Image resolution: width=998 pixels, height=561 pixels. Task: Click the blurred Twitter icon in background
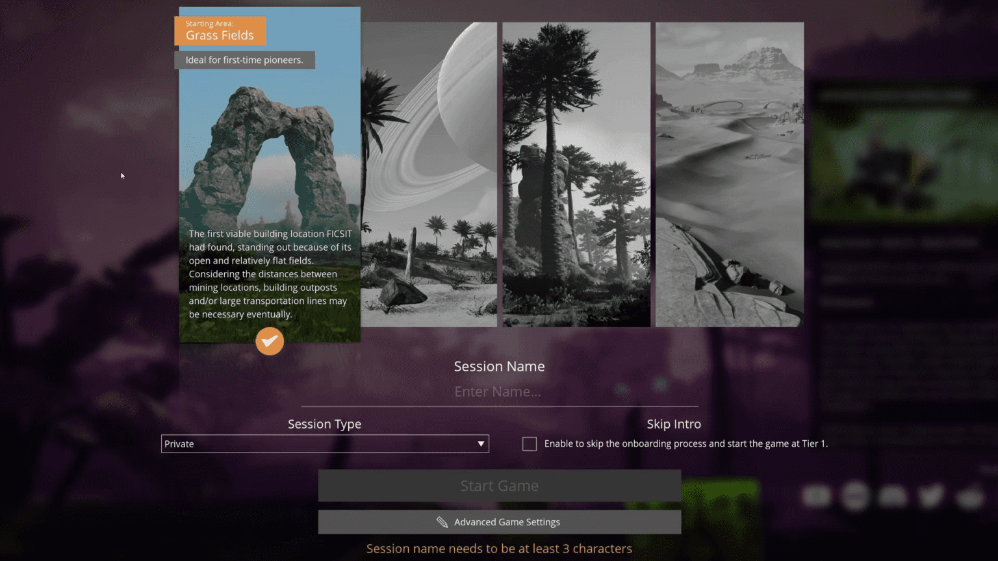pos(931,496)
